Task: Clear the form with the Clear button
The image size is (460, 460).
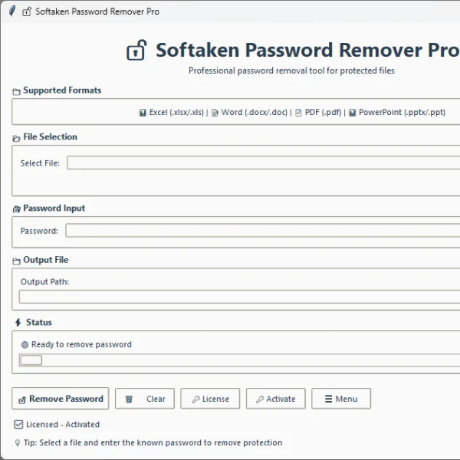Action: (x=145, y=399)
